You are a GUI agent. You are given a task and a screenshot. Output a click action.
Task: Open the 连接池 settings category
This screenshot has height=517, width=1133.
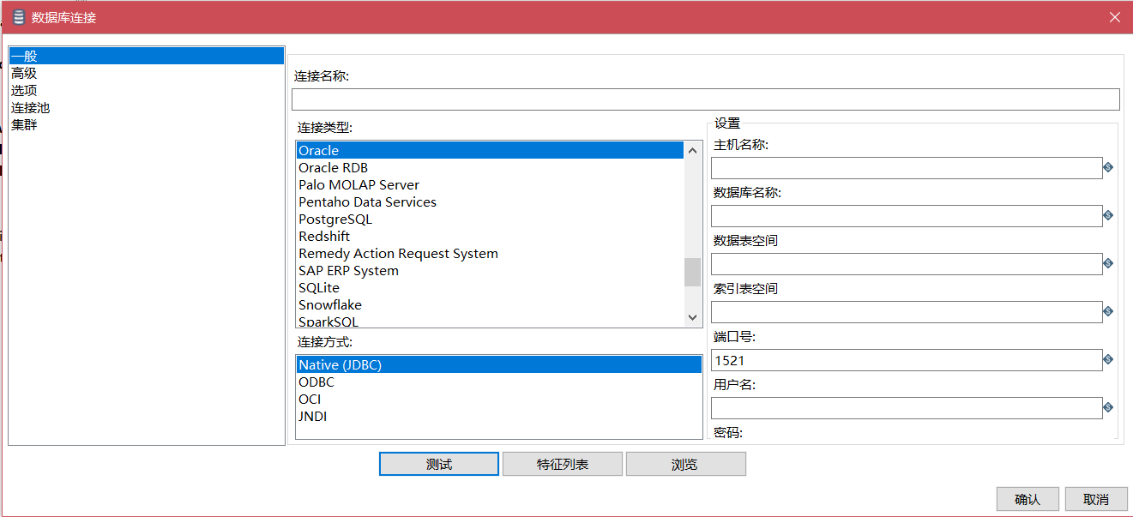[x=30, y=108]
